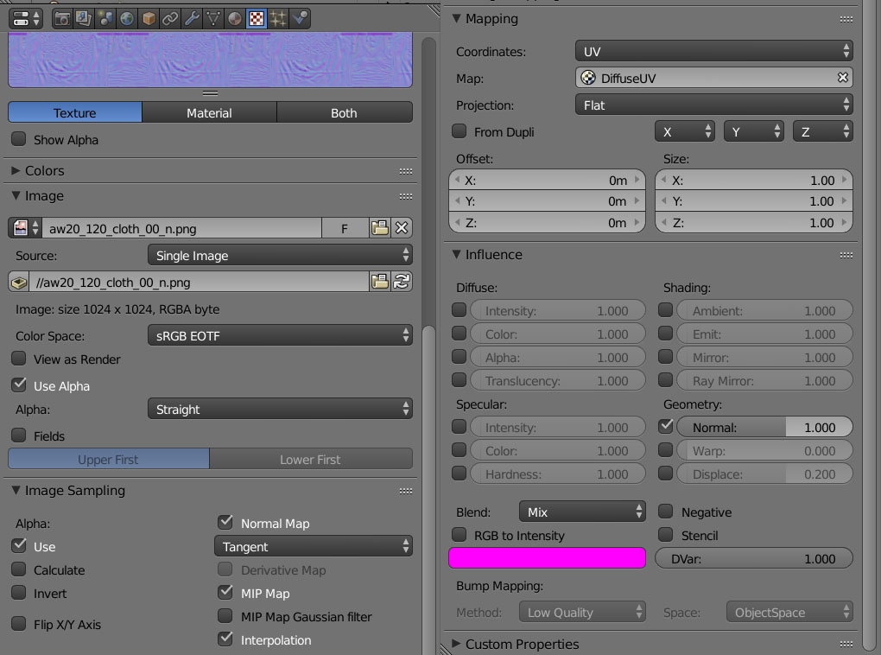881x655 pixels.
Task: Grab the Image Sampling panel drag handle
Action: pyautogui.click(x=406, y=492)
